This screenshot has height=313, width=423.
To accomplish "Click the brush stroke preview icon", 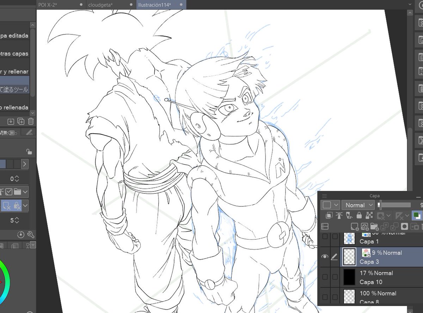I will [30, 132].
